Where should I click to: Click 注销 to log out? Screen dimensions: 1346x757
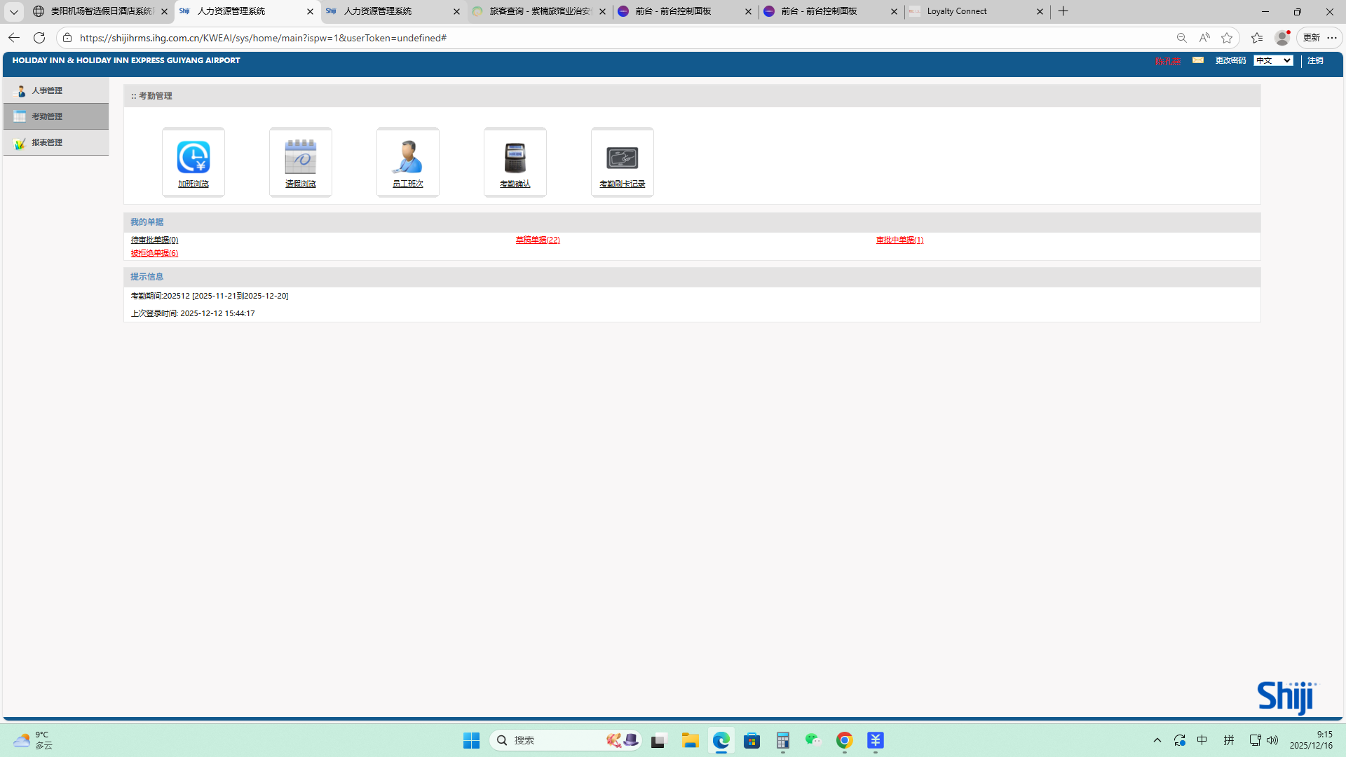[x=1315, y=61]
